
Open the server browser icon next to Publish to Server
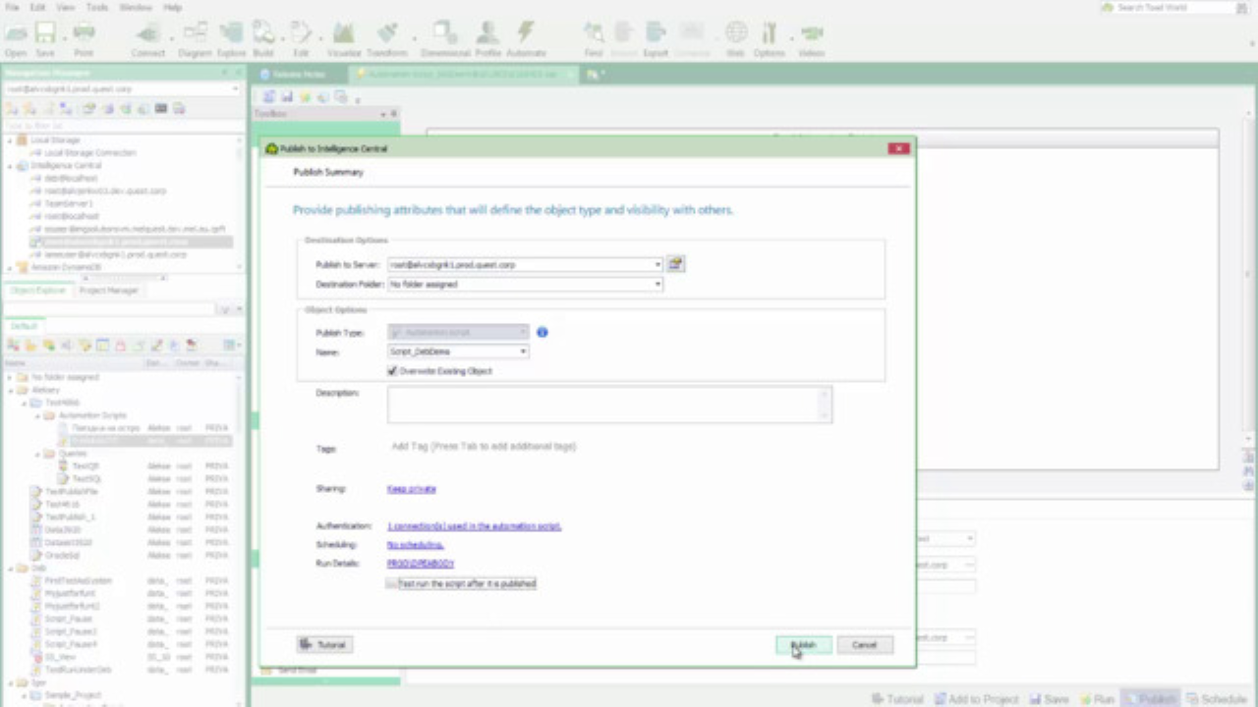pos(675,263)
